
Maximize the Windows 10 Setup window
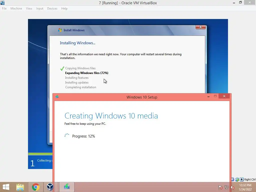point(215,96)
